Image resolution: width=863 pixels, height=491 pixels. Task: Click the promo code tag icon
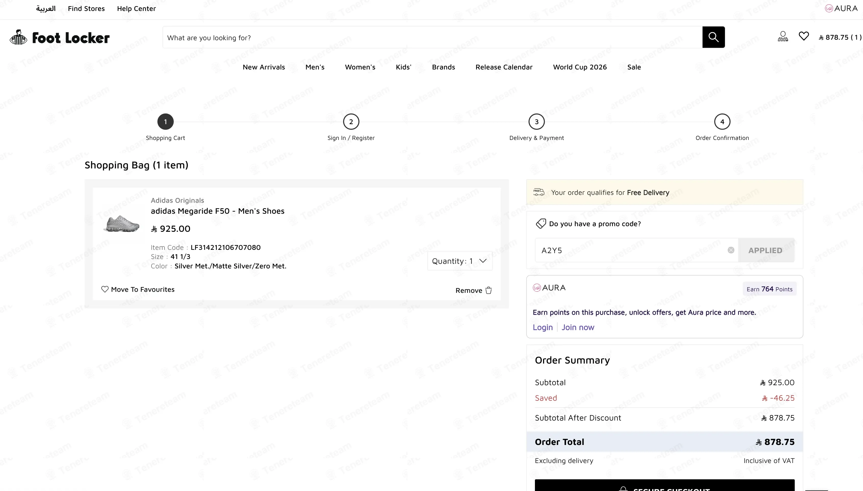pyautogui.click(x=541, y=224)
